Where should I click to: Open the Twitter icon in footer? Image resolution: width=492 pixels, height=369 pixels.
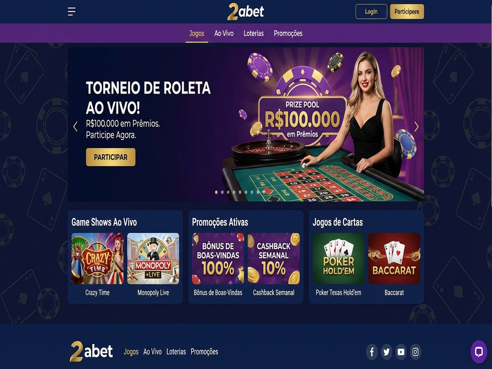coord(386,352)
